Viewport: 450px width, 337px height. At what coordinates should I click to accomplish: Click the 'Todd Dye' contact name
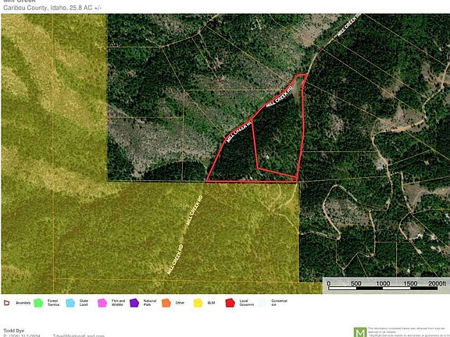[x=14, y=331]
